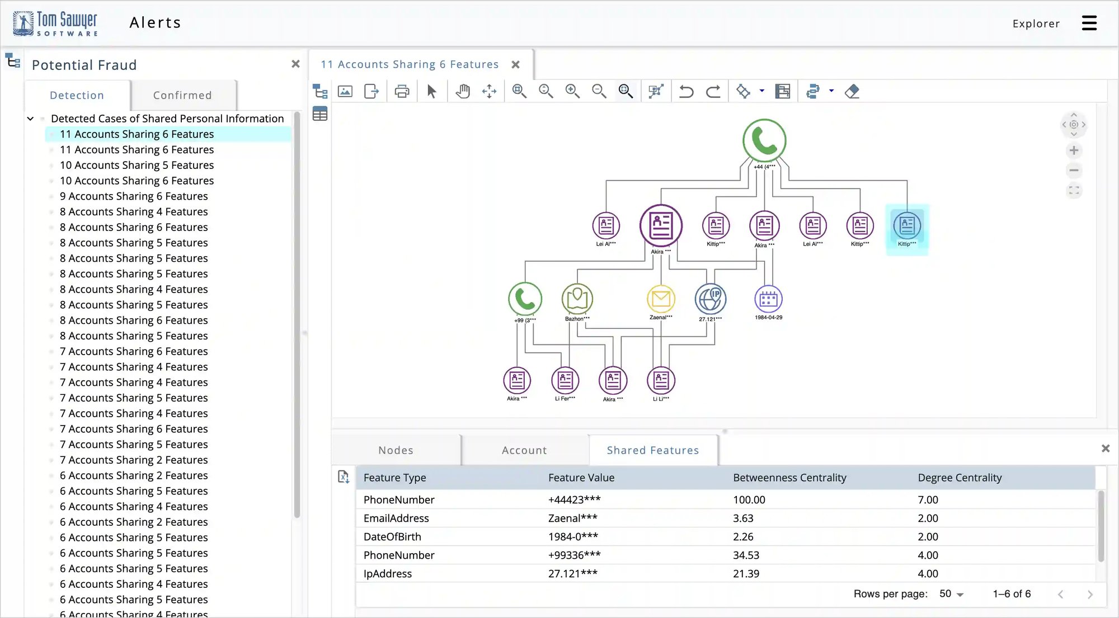Open the rows per page dropdown
Viewport: 1119px width, 618px height.
pos(952,594)
